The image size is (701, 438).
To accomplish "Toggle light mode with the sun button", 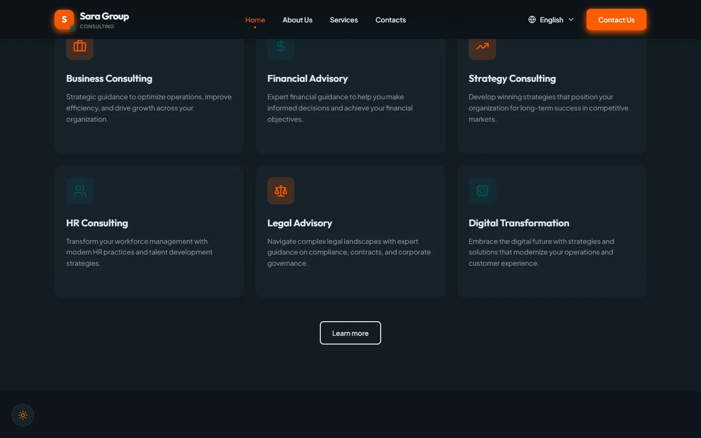I will [23, 415].
